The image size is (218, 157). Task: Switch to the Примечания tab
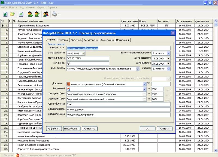click(123, 40)
